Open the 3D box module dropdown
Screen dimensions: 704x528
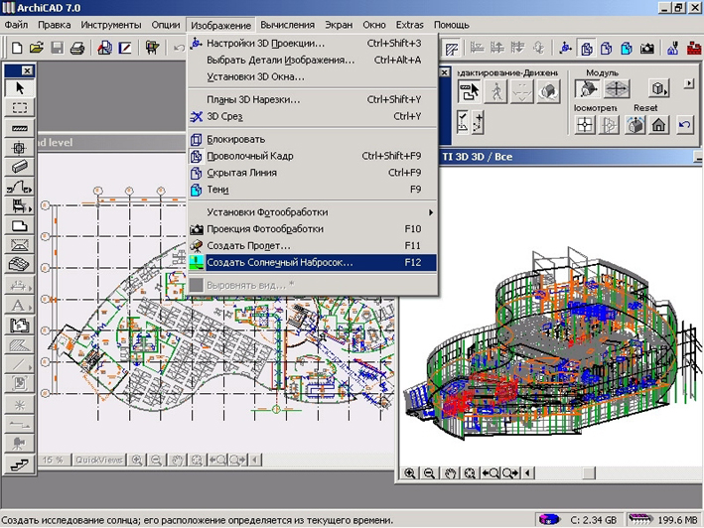(657, 89)
